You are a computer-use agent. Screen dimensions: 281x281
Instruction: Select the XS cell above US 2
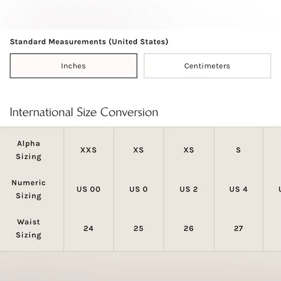pyautogui.click(x=189, y=150)
